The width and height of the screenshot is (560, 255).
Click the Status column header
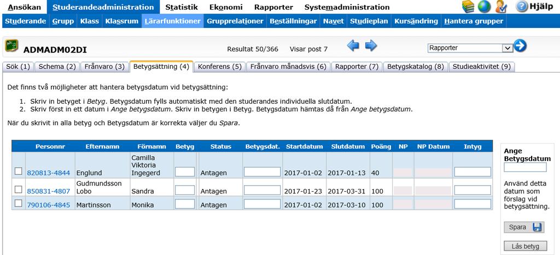[221, 146]
